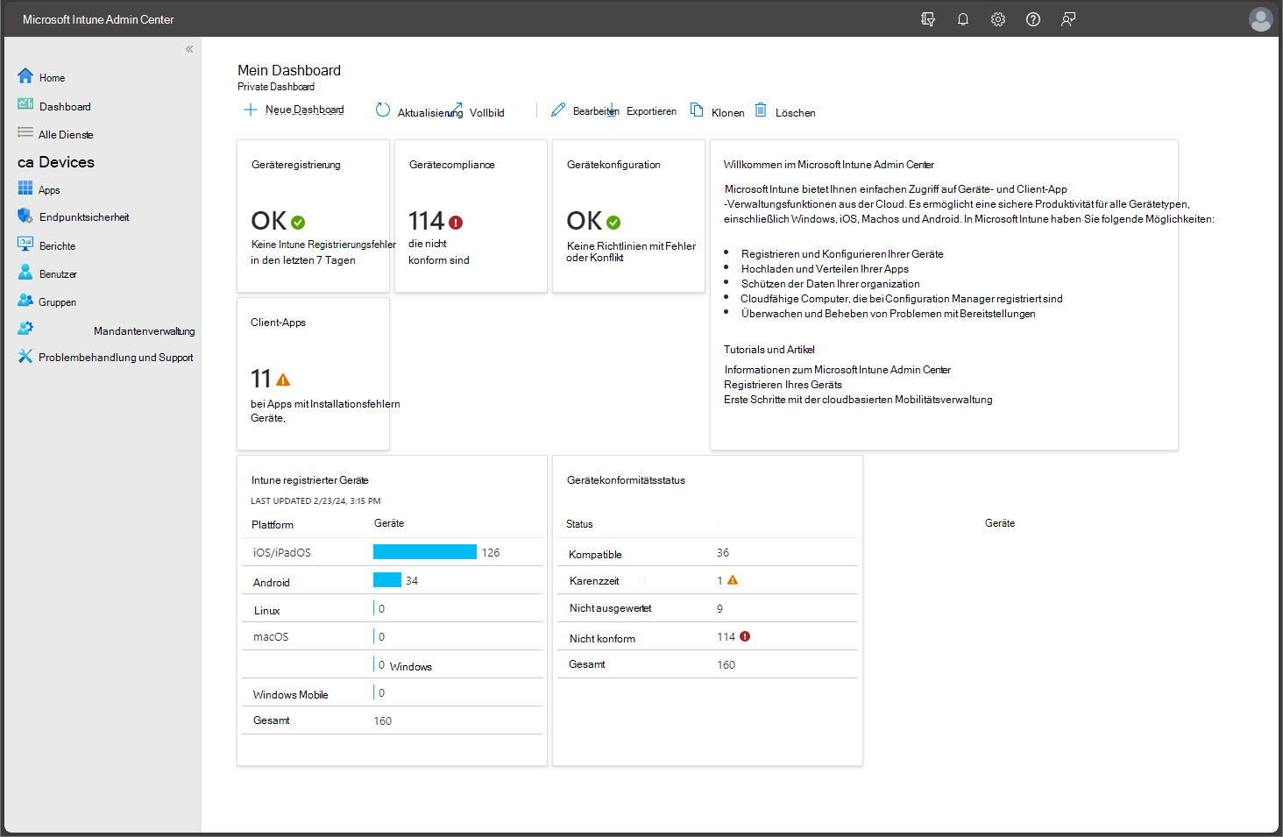This screenshot has width=1283, height=837.
Task: Open the Gerätecompliance tile showing 114
Action: [x=471, y=216]
